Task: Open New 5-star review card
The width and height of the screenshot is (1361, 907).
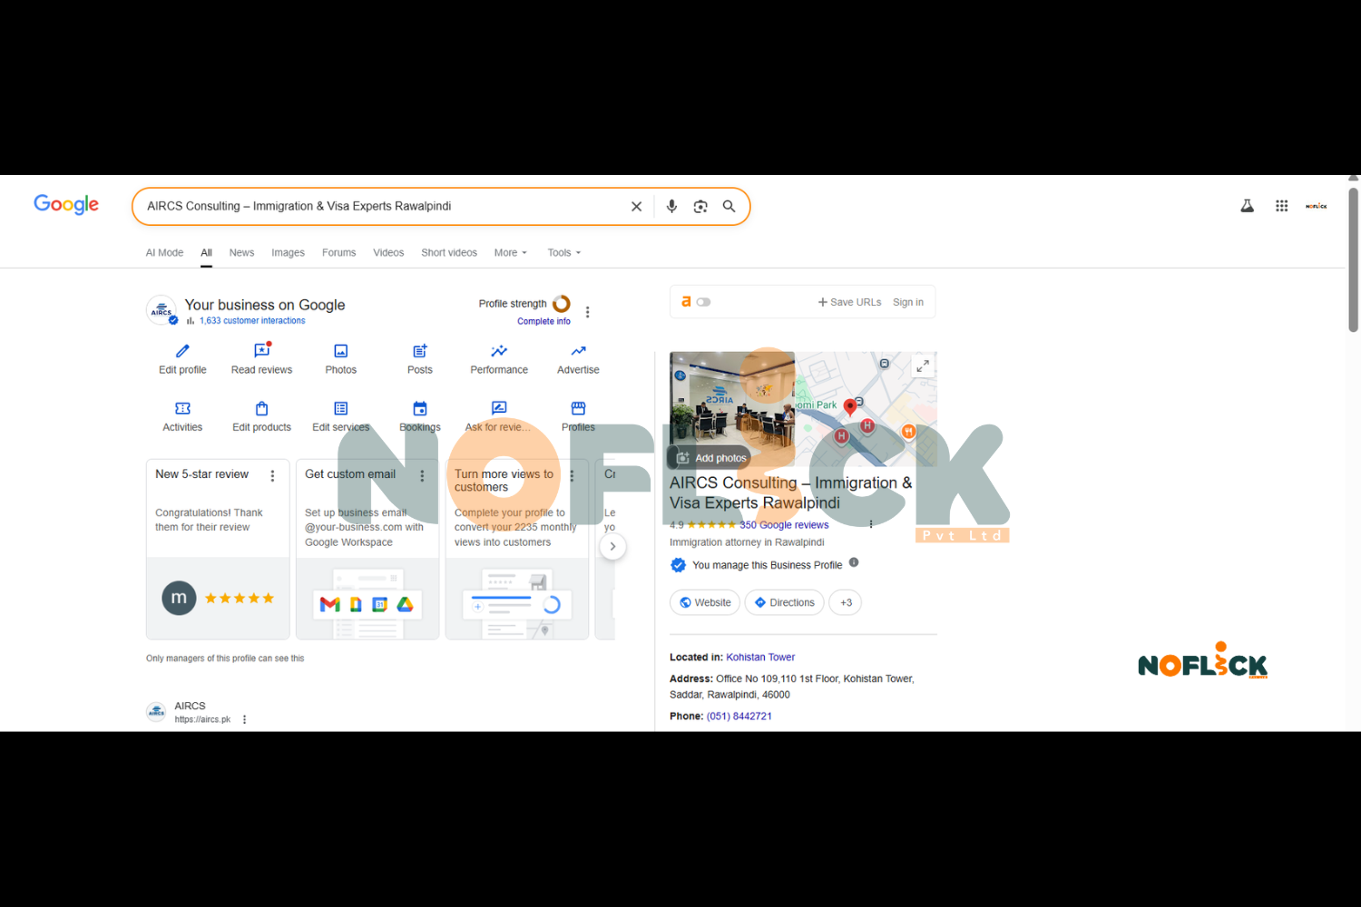Action: 218,550
